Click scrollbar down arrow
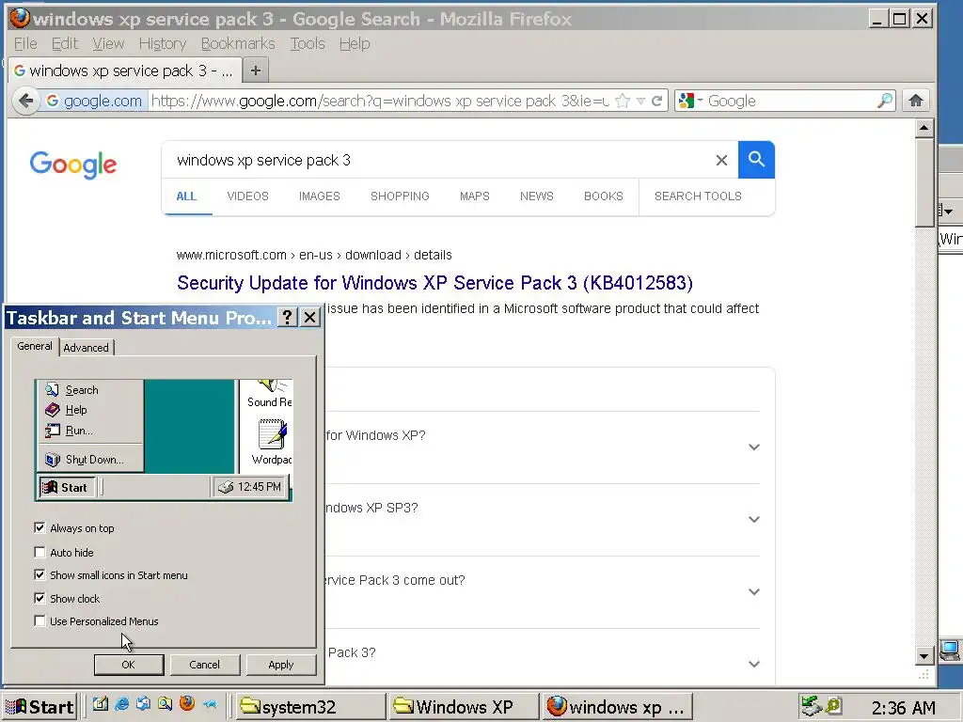 (x=924, y=655)
